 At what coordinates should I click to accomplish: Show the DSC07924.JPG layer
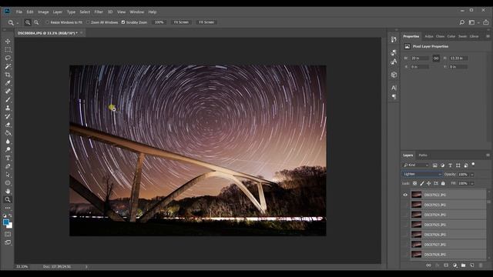point(405,215)
